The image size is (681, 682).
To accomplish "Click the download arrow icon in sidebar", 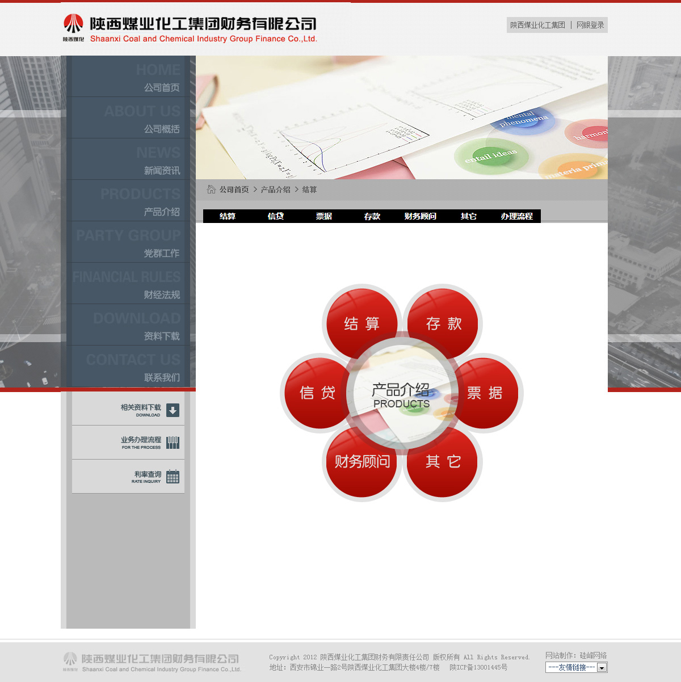I will (173, 410).
